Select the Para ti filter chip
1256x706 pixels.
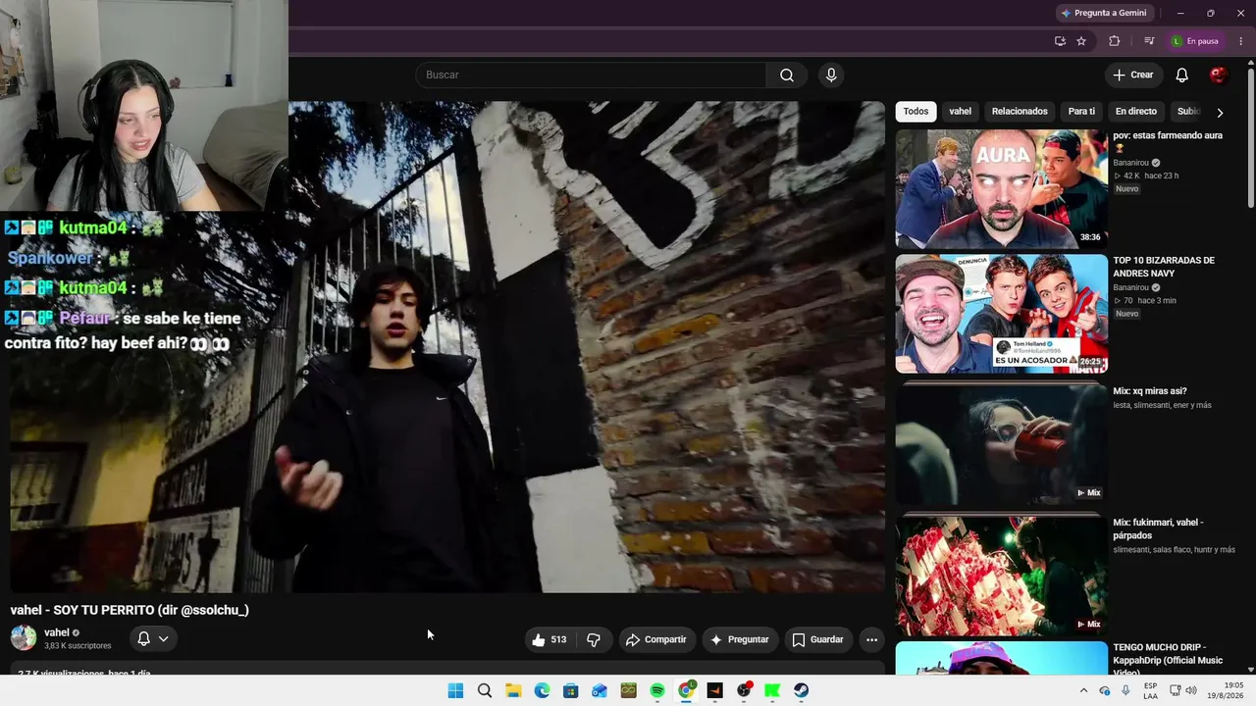[1081, 112]
